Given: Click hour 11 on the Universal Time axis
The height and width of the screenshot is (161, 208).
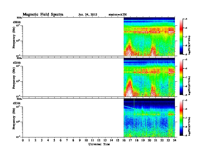Looking at the screenshot, I should pos(92,140).
